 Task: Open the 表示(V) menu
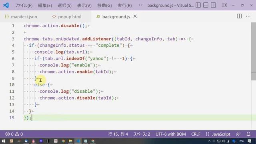coord(84,5)
